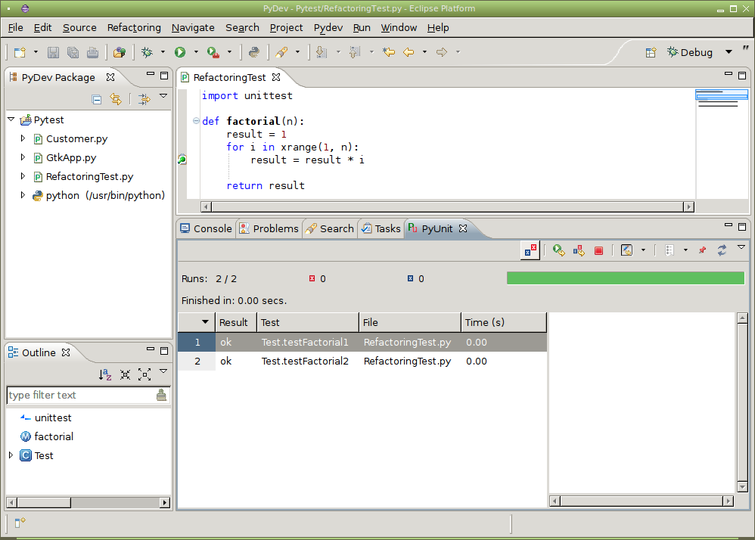Click the Open Perspective icon
The width and height of the screenshot is (755, 540).
point(651,52)
